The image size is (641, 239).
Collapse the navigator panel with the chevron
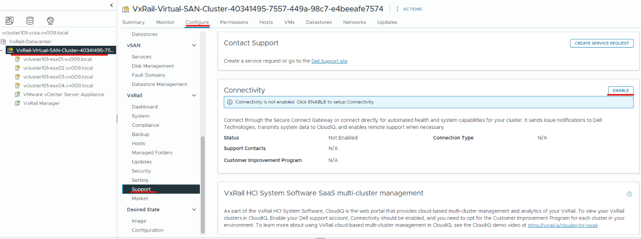pyautogui.click(x=112, y=5)
